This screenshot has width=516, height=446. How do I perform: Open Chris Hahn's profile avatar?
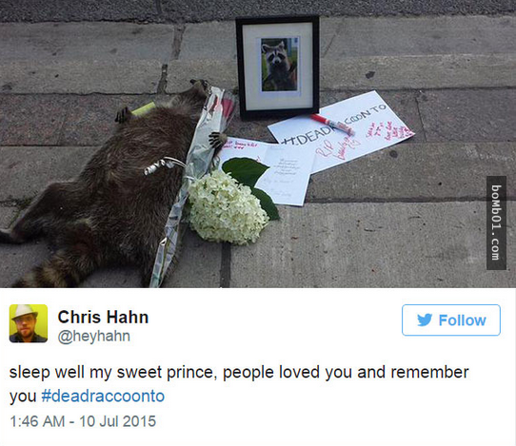(29, 323)
